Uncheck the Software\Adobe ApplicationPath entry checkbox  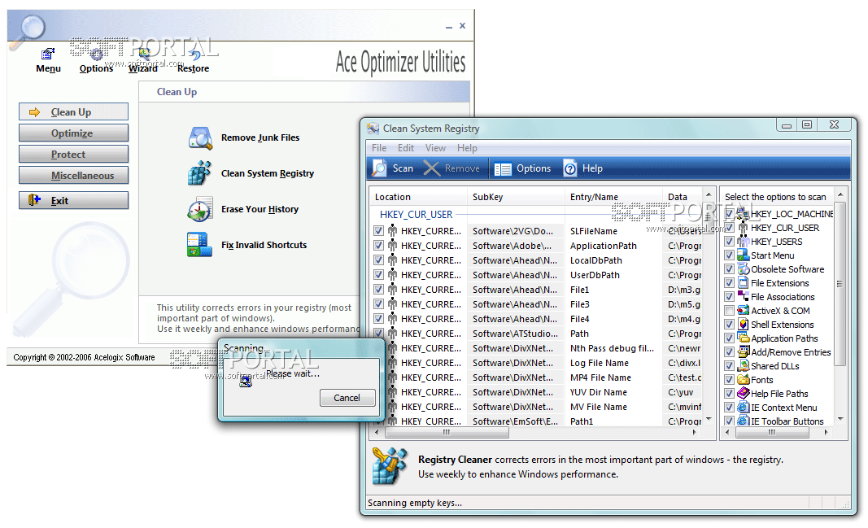coord(378,245)
